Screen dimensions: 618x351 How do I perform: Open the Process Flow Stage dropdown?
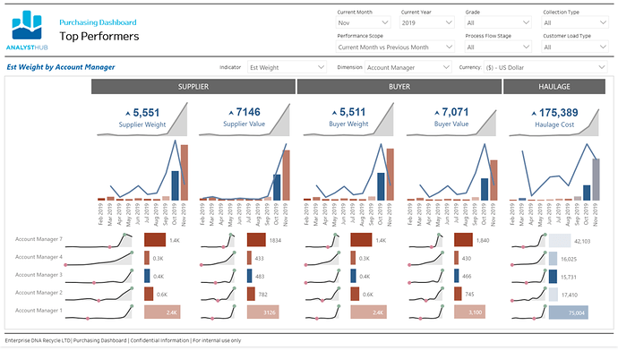[498, 47]
